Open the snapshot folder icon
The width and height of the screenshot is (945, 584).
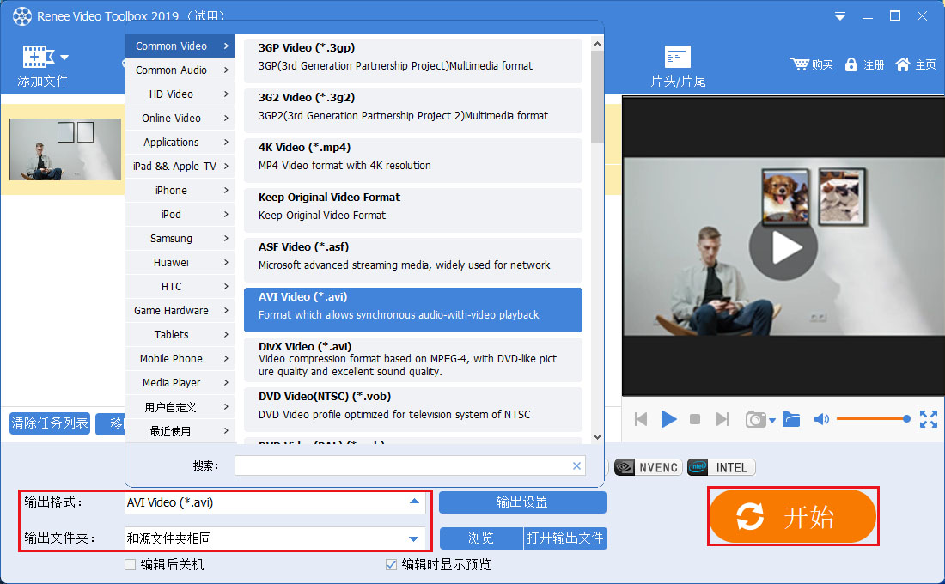point(790,419)
